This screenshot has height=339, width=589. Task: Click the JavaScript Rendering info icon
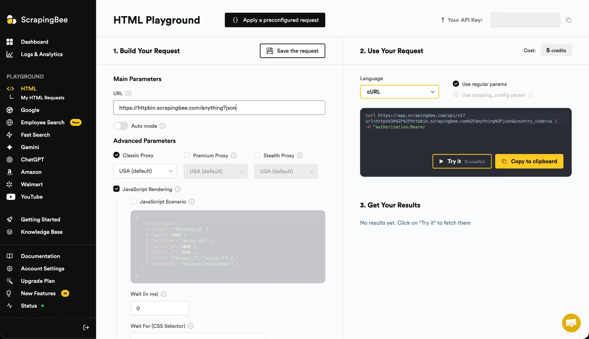click(178, 189)
